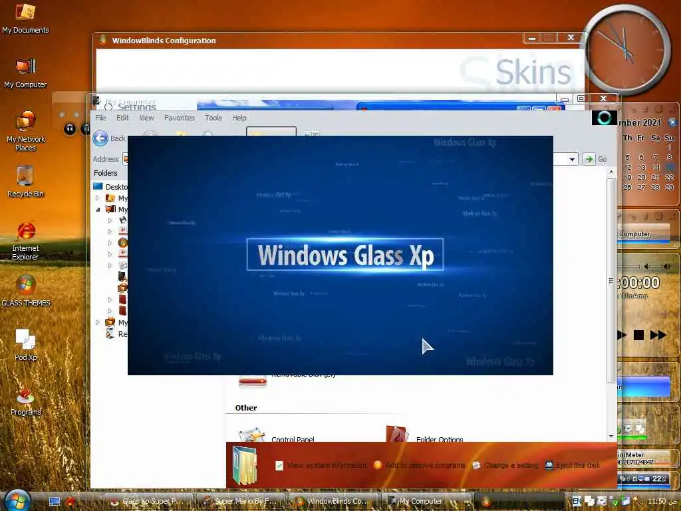
Task: Click the Change a setting icon
Action: [x=476, y=465]
